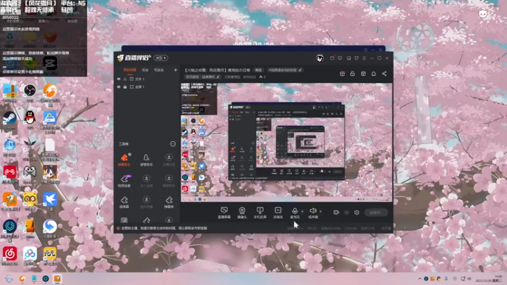This screenshot has width=507, height=285.
Task: Open streaming settings gear in bottom toolbar
Action: 356,212
